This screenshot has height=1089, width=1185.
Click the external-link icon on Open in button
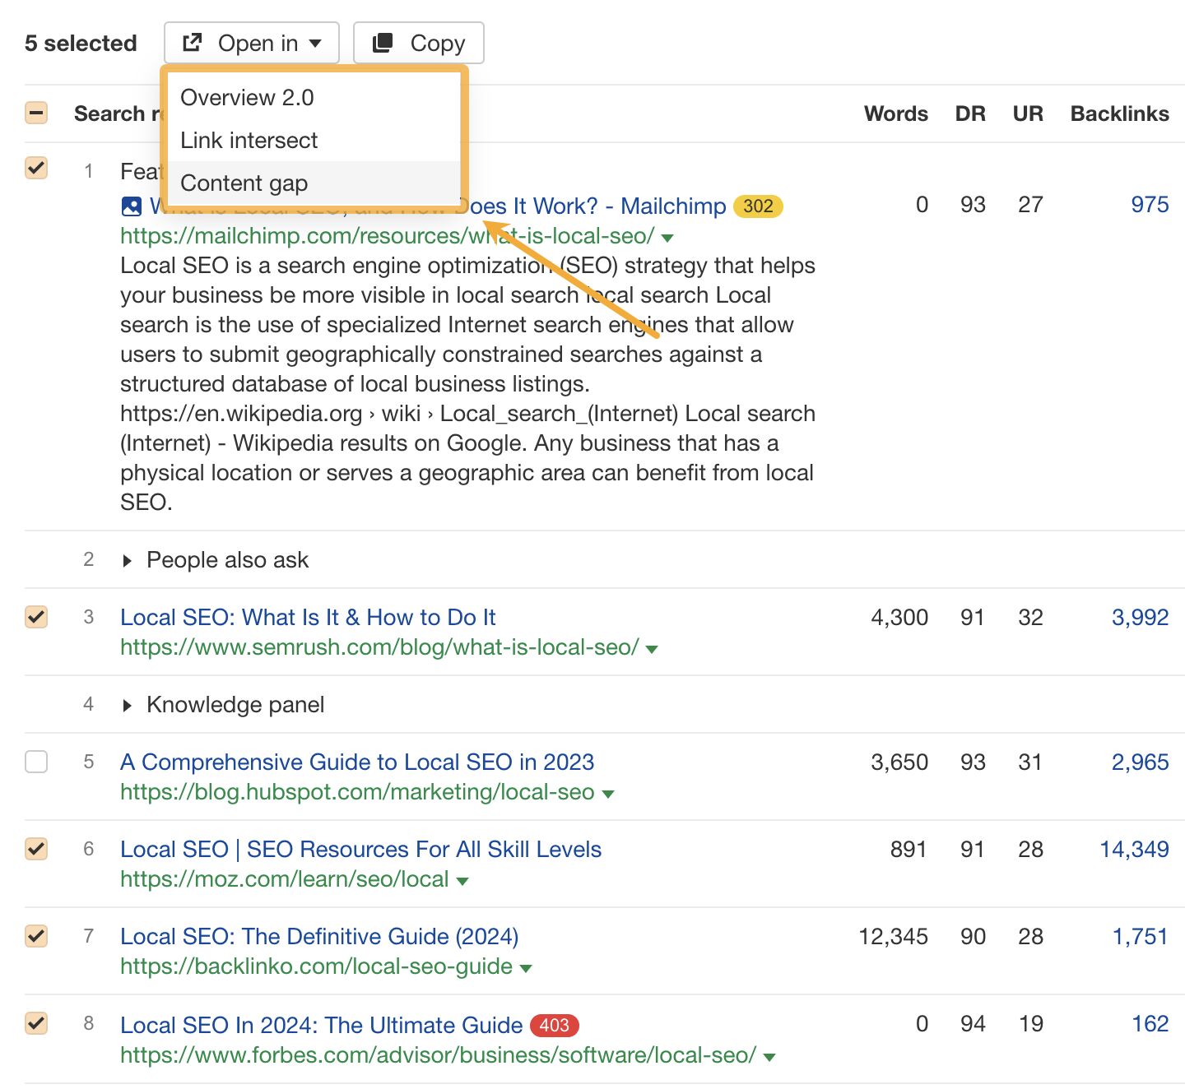pyautogui.click(x=192, y=42)
